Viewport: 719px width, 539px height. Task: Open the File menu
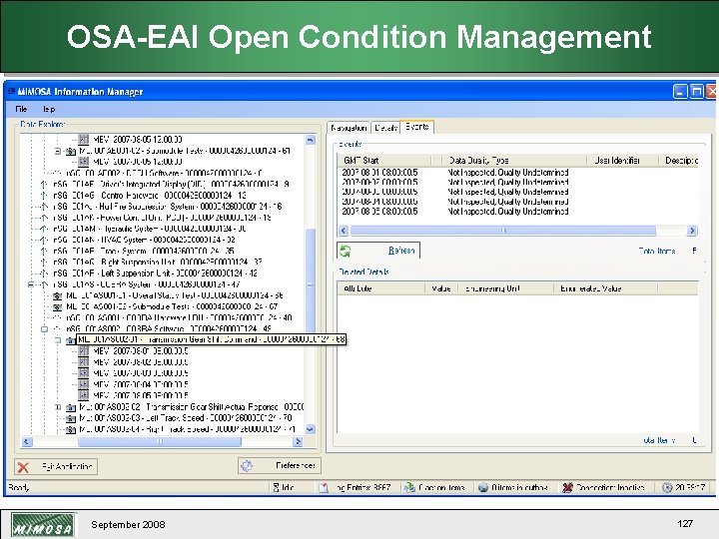pos(21,109)
